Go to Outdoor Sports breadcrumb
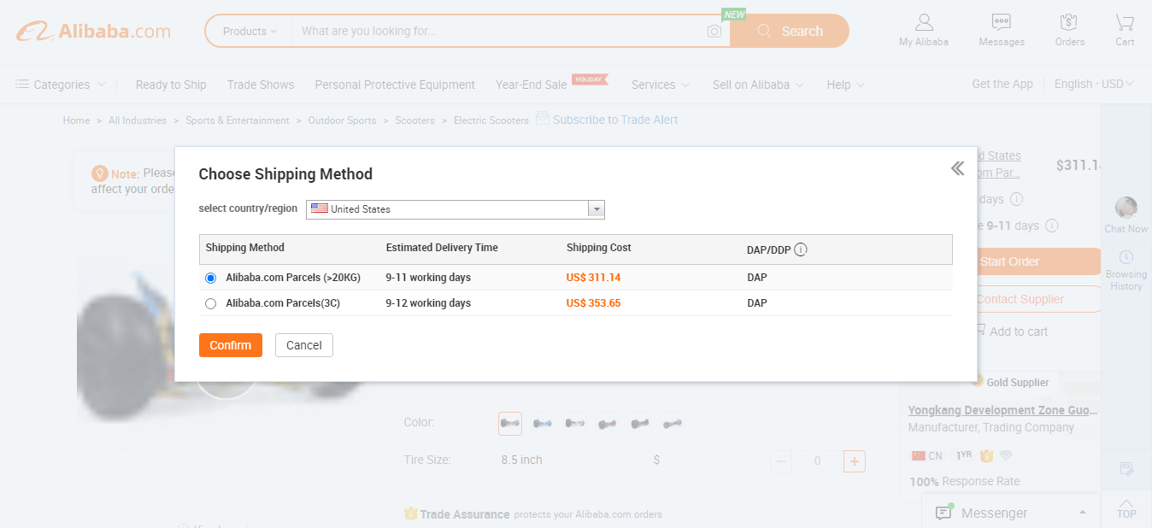This screenshot has width=1152, height=528. tap(342, 120)
